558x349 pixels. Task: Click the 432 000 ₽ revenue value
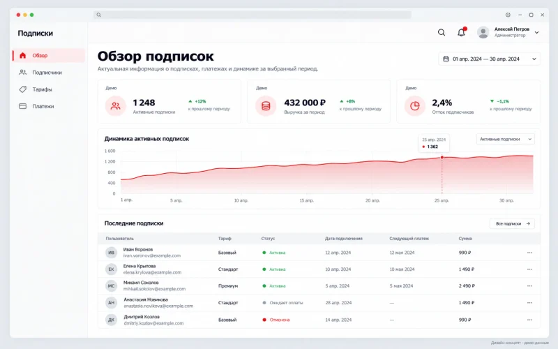[305, 103]
